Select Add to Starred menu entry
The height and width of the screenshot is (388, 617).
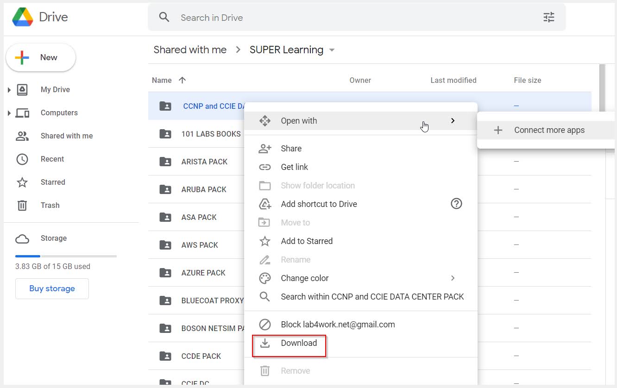pyautogui.click(x=361, y=241)
